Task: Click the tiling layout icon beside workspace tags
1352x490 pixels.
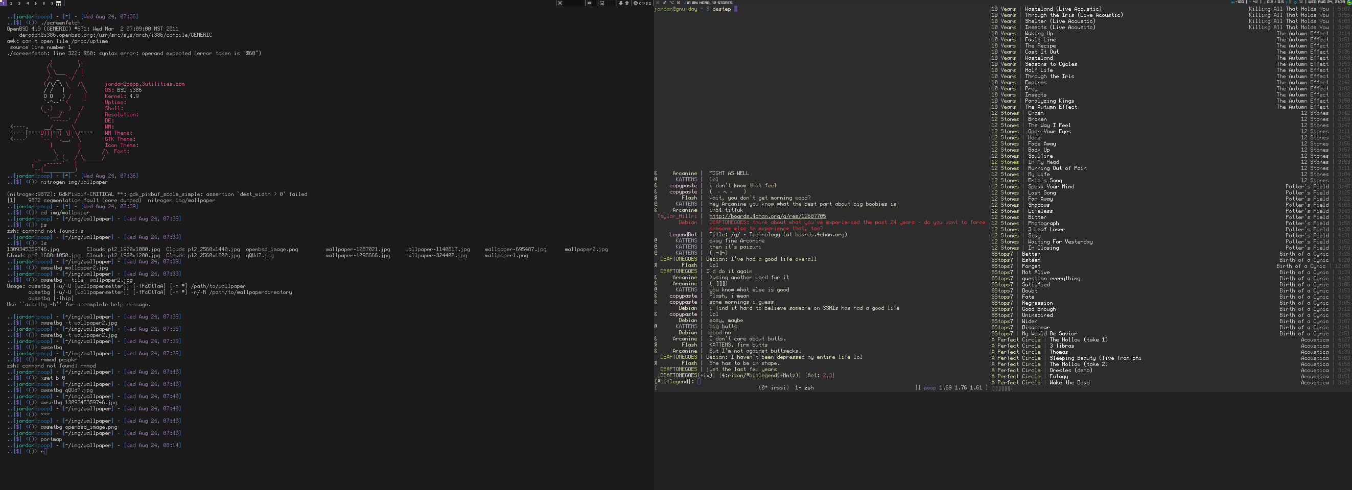Action: [x=58, y=3]
